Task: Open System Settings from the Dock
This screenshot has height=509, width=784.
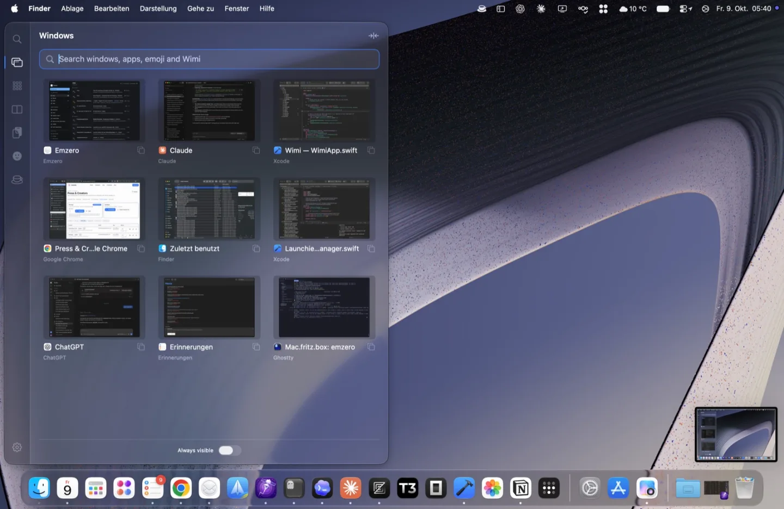Action: click(590, 488)
